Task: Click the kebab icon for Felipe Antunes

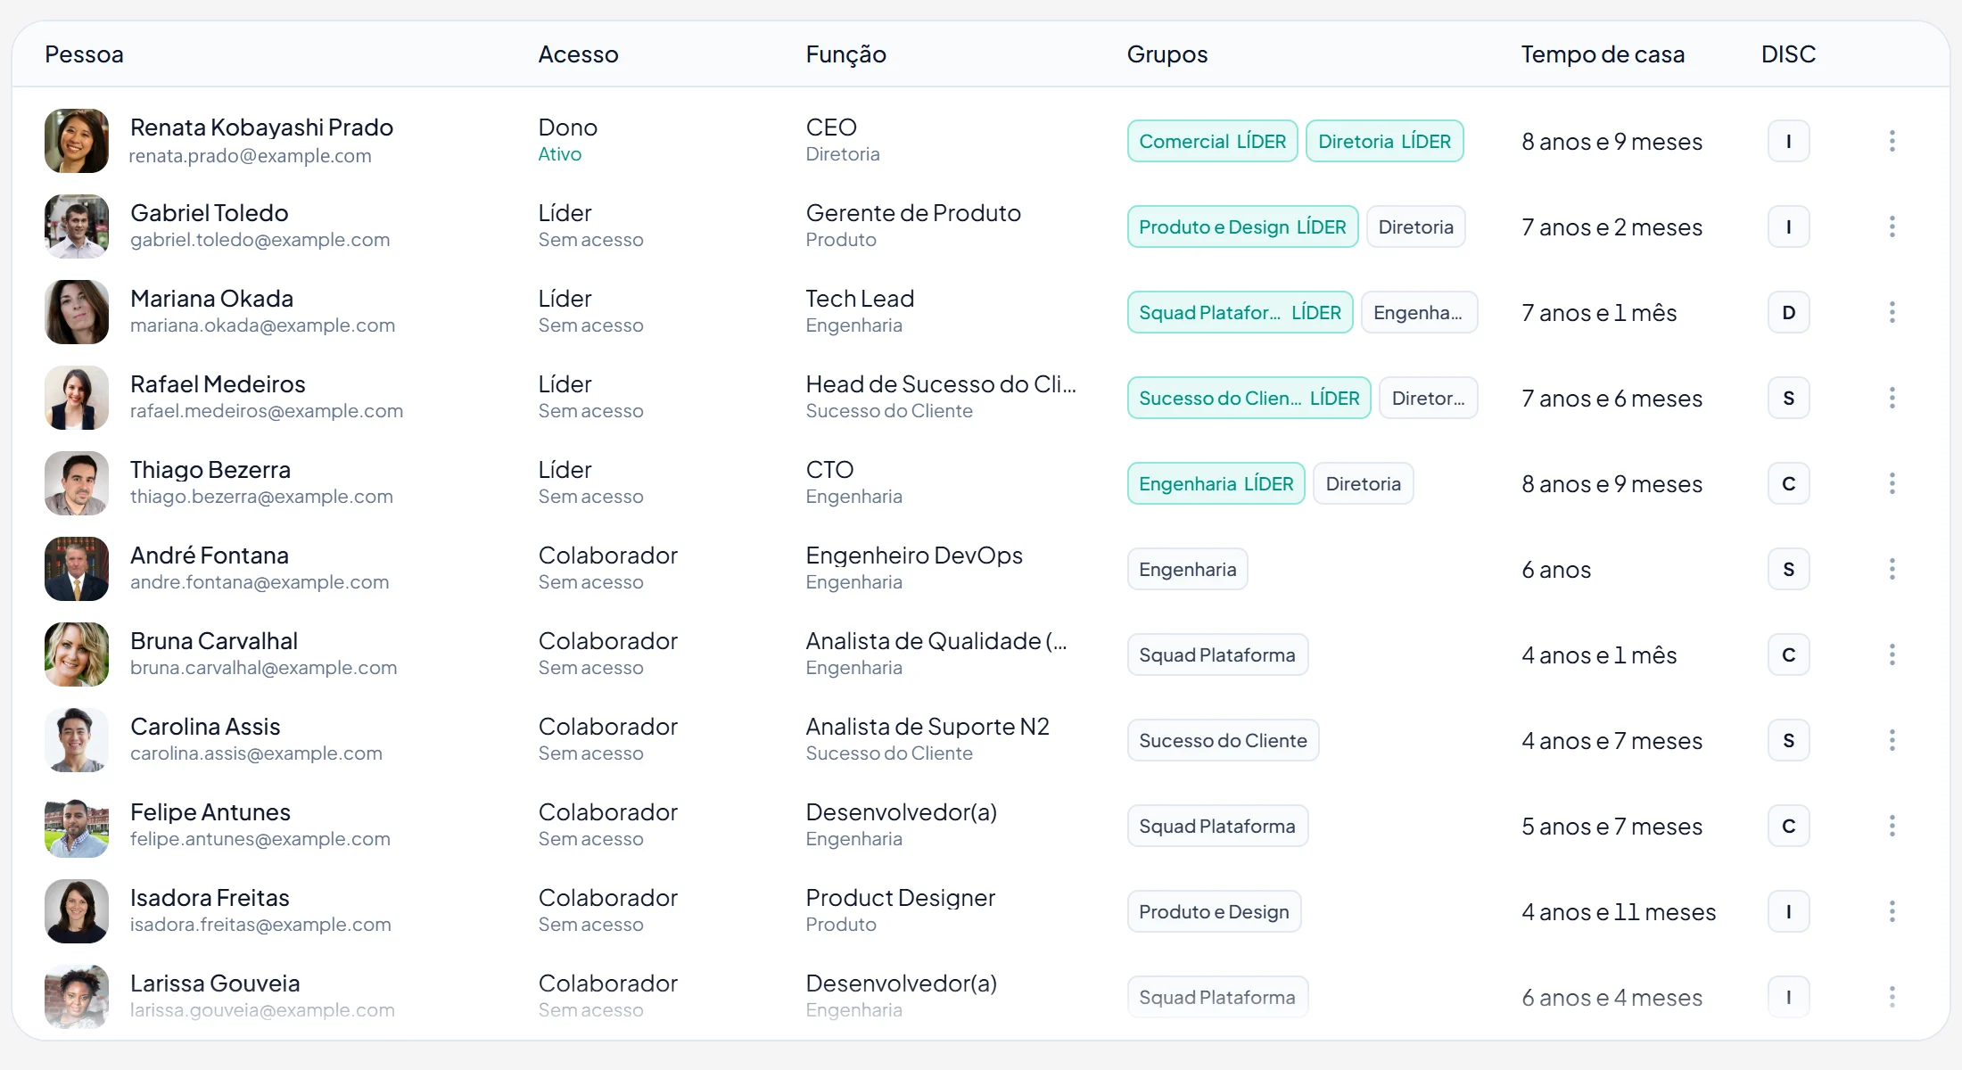Action: [1892, 826]
